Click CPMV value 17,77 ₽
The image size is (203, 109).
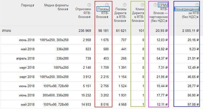coord(162,95)
